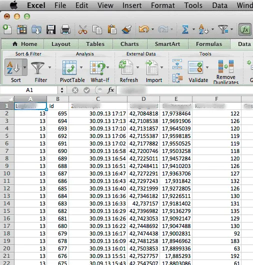Image resolution: width=253 pixels, height=265 pixels.
Task: Open the Apple menu
Action: click(14, 5)
